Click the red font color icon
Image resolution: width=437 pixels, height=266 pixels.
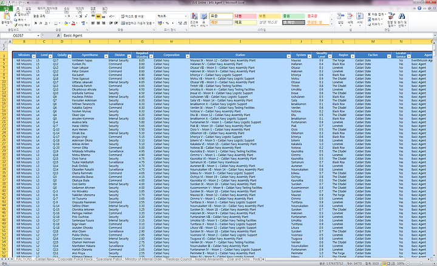pos(73,24)
